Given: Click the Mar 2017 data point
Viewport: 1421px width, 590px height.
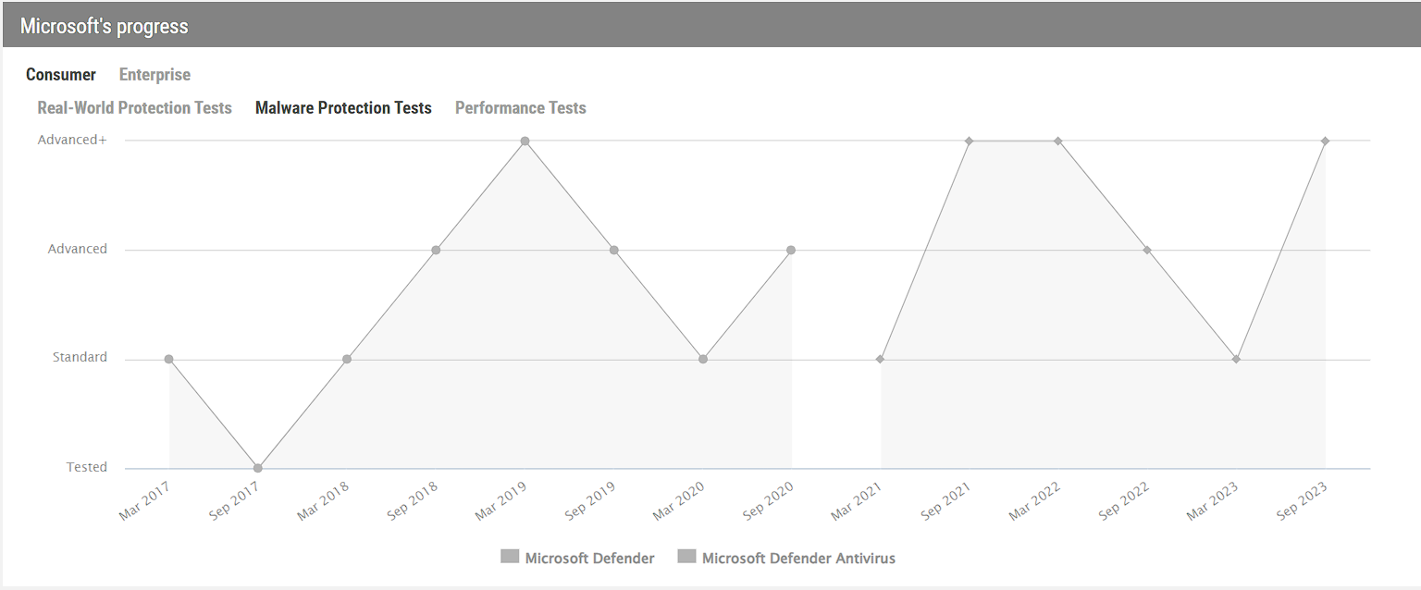Looking at the screenshot, I should point(168,359).
